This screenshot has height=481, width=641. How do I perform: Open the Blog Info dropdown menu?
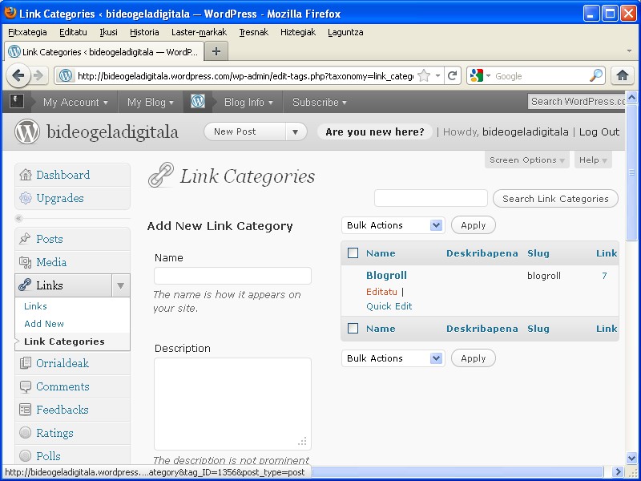coord(248,102)
